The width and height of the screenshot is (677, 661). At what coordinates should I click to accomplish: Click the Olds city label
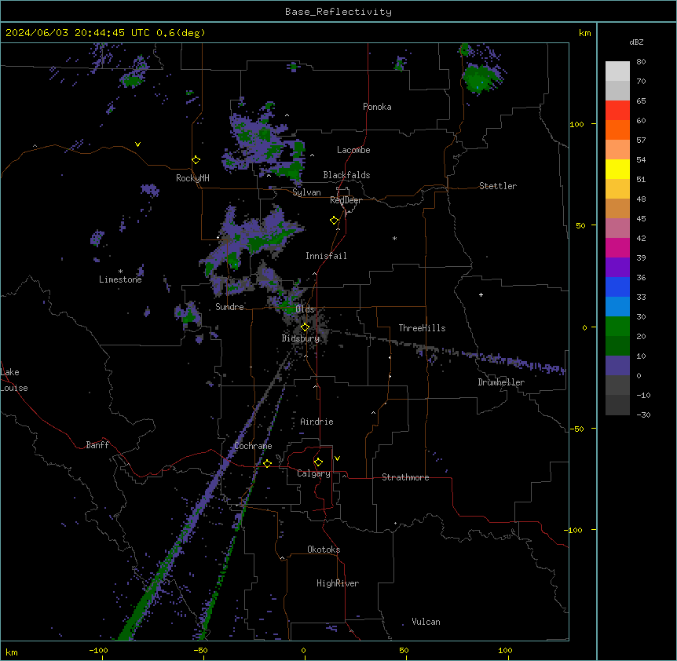(305, 309)
